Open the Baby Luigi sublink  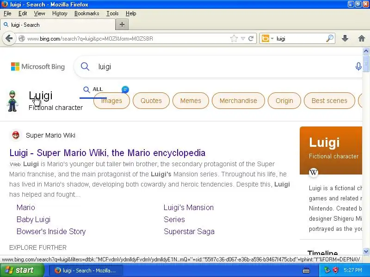pos(33,220)
